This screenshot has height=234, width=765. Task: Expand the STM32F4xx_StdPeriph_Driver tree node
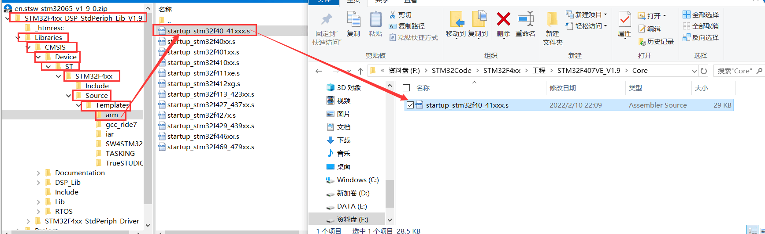pyautogui.click(x=28, y=221)
